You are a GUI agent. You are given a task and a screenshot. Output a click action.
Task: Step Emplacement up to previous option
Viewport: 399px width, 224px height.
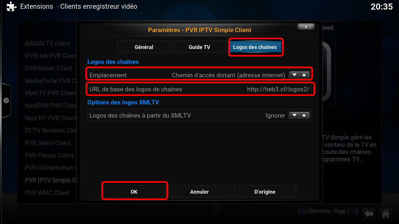(x=304, y=75)
